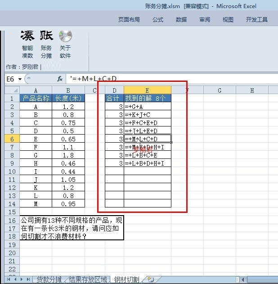Image resolution: width=278 pixels, height=284 pixels.
Task: Open the 公式 ribbon tab
Action: (158, 19)
